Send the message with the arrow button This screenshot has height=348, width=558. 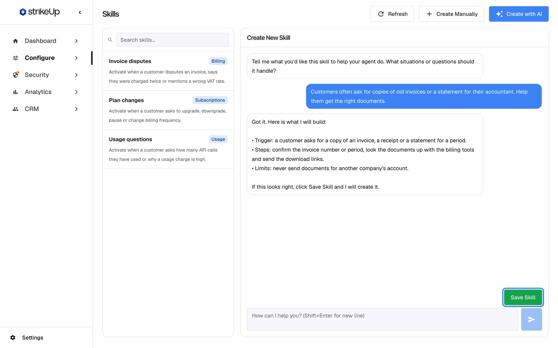[531, 319]
